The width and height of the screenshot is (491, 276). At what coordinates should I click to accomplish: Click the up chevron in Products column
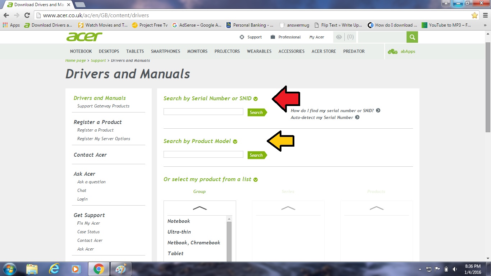[x=377, y=208]
